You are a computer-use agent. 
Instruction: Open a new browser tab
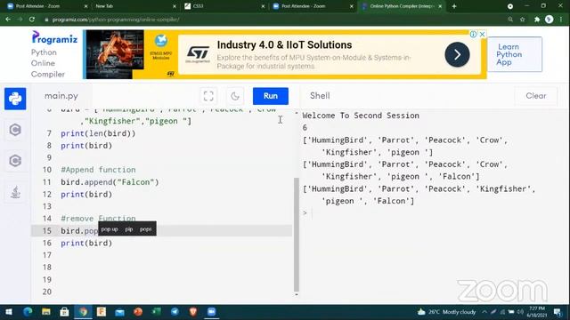454,6
